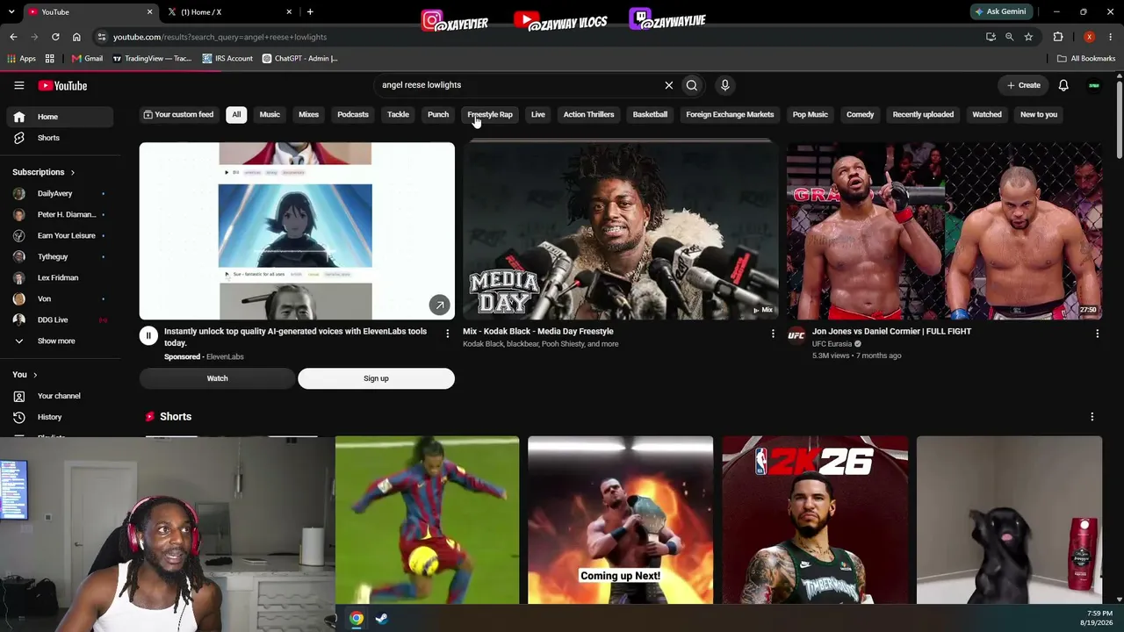Open the Chrome icon in the taskbar
The width and height of the screenshot is (1124, 632).
(x=357, y=618)
